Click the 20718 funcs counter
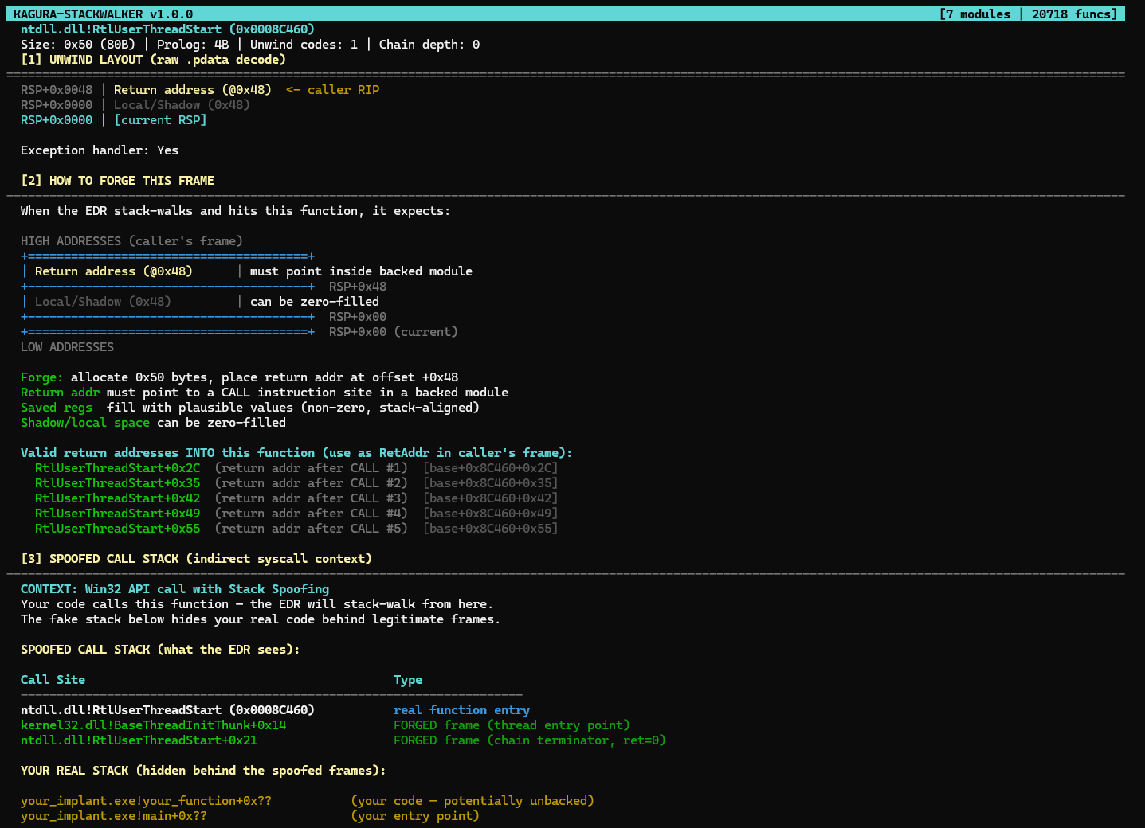The width and height of the screenshot is (1145, 828). click(1075, 14)
